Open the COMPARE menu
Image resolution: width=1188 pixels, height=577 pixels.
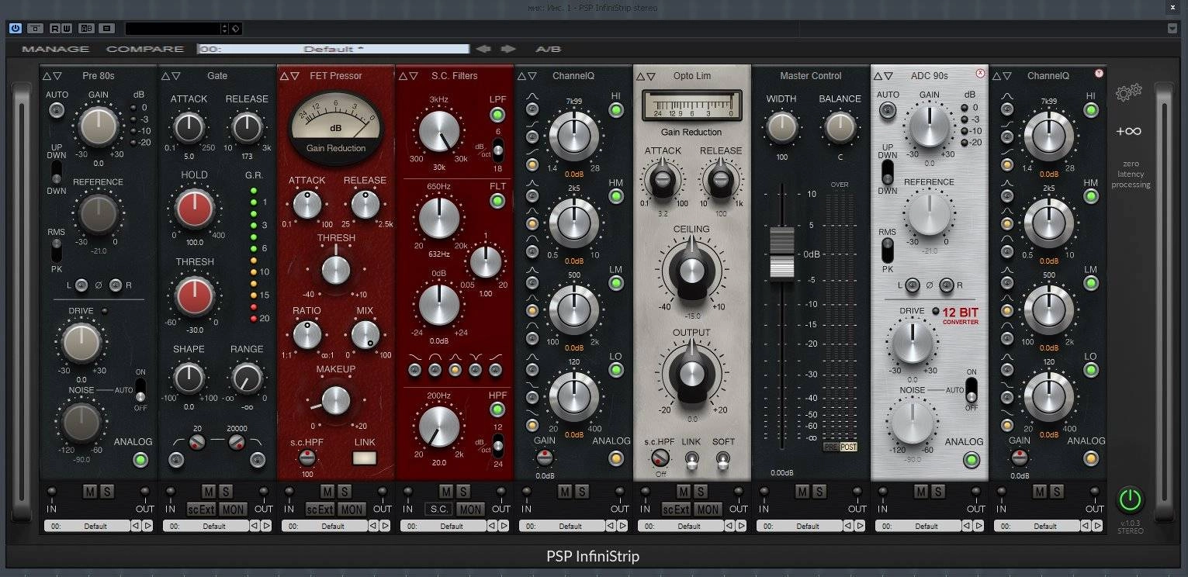coord(145,49)
